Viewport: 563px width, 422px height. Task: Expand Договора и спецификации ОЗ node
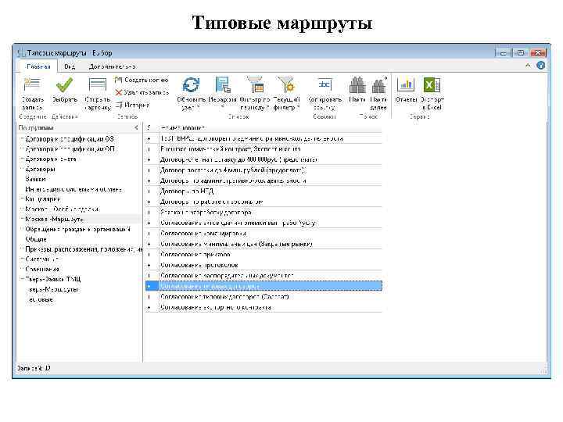[x=22, y=138]
